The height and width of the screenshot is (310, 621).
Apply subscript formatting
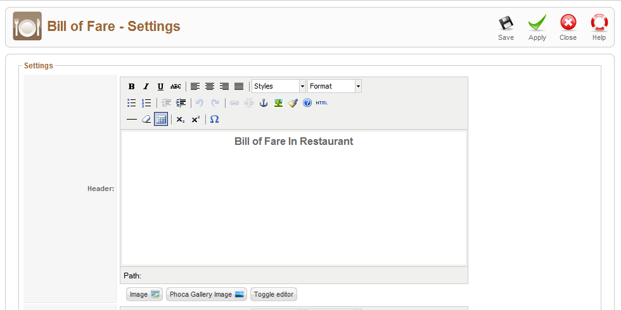point(181,120)
